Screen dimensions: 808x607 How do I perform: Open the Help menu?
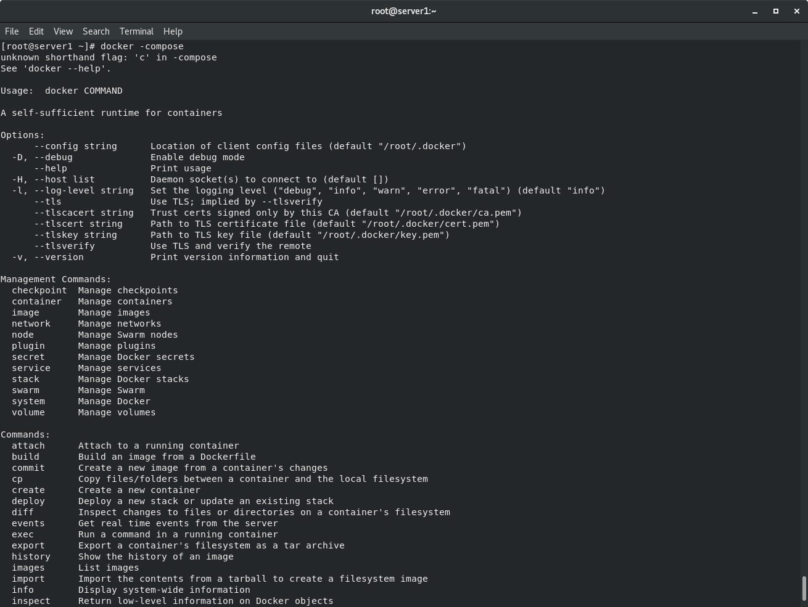click(x=173, y=31)
